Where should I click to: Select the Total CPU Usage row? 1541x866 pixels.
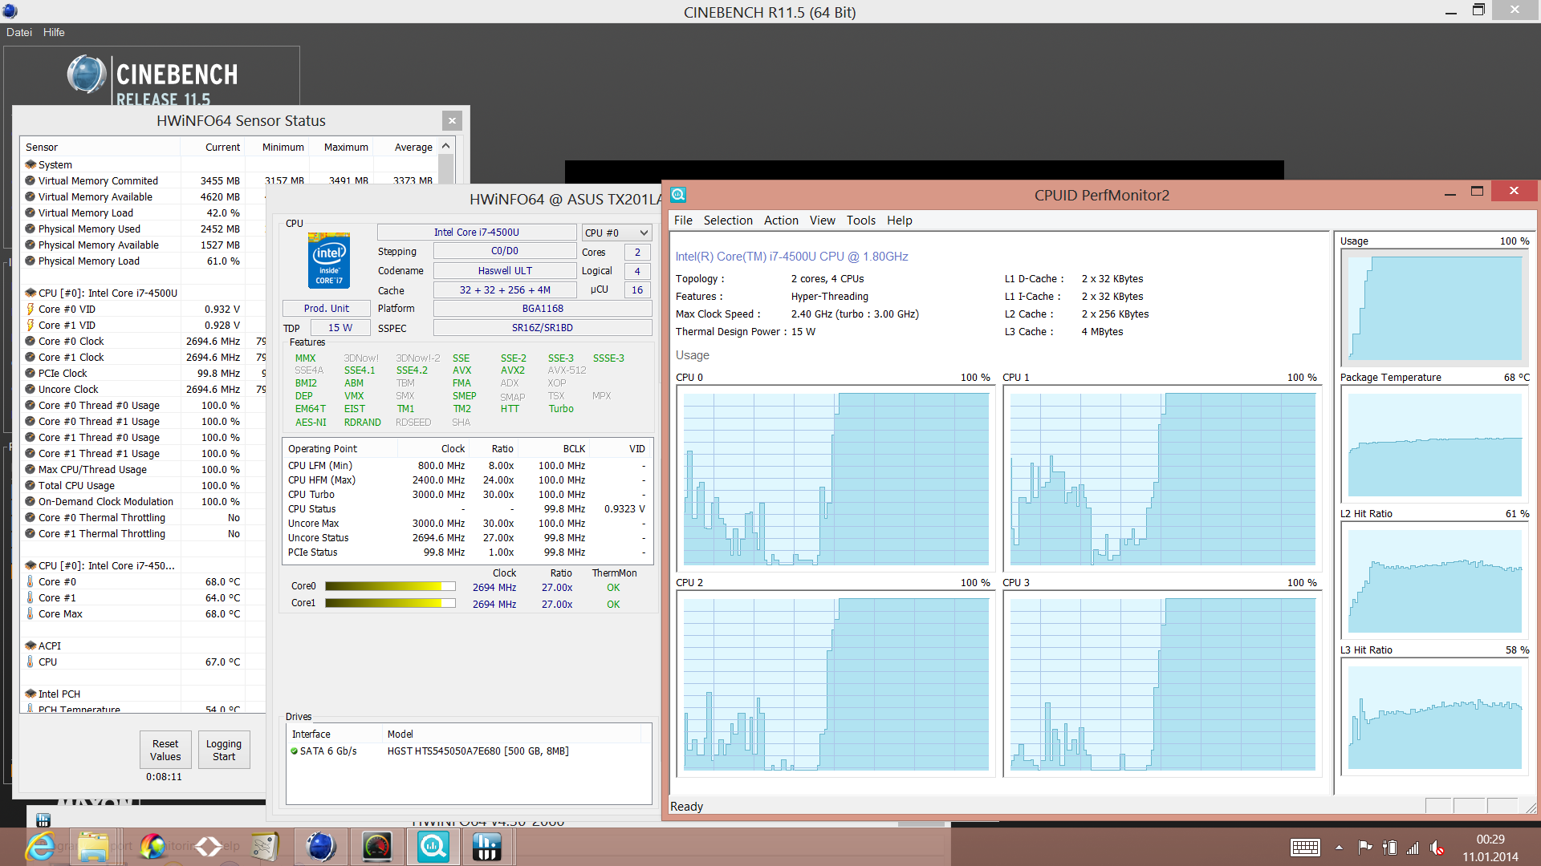click(x=141, y=486)
